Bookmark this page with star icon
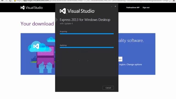 click(x=170, y=1)
